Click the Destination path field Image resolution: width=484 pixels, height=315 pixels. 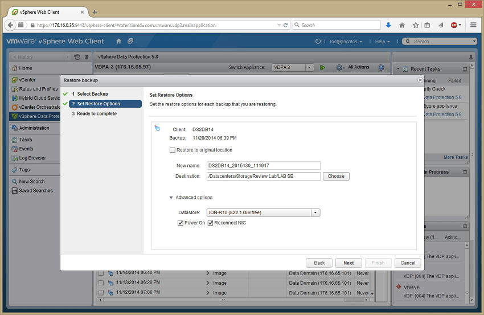[x=263, y=176]
